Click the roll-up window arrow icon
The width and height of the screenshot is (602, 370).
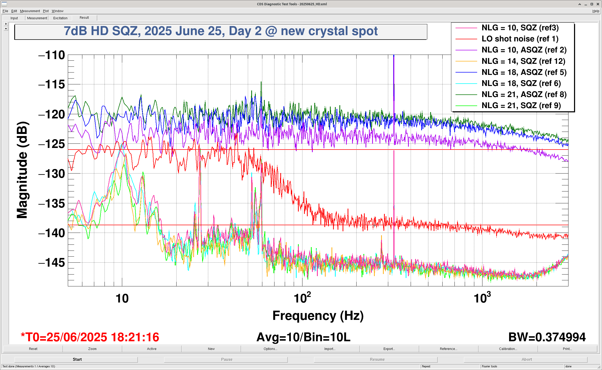580,4
